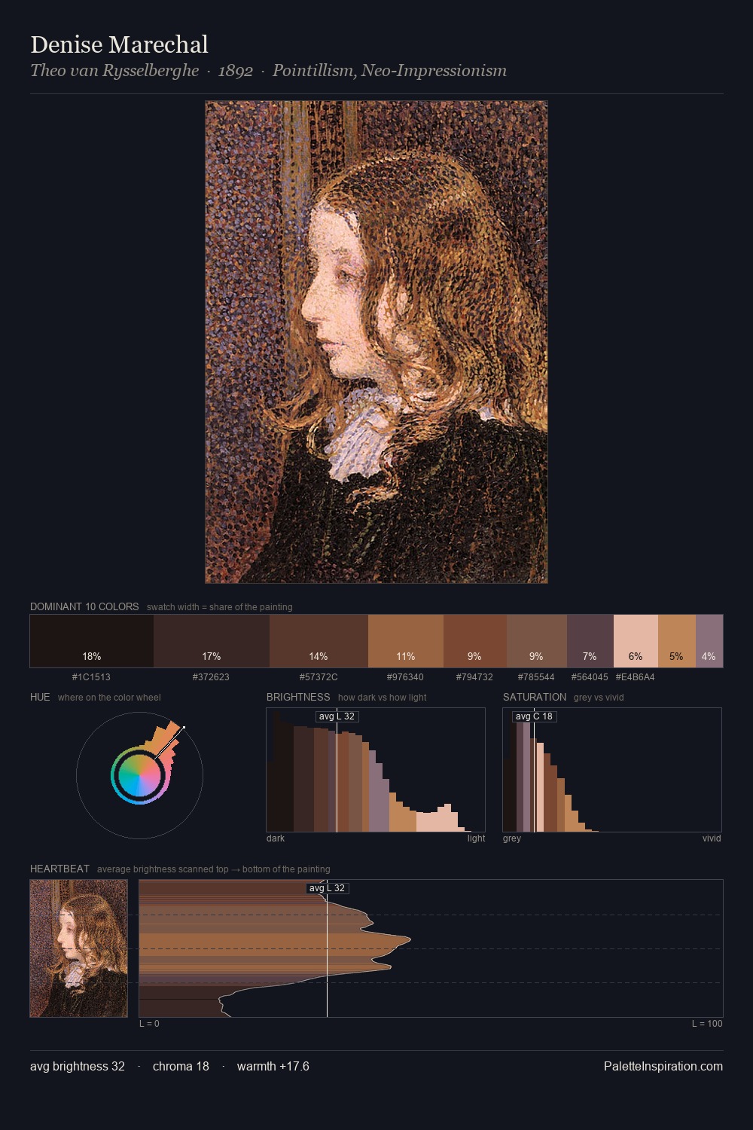The height and width of the screenshot is (1130, 753).
Task: Click hex label '#976340'
Action: (x=405, y=677)
